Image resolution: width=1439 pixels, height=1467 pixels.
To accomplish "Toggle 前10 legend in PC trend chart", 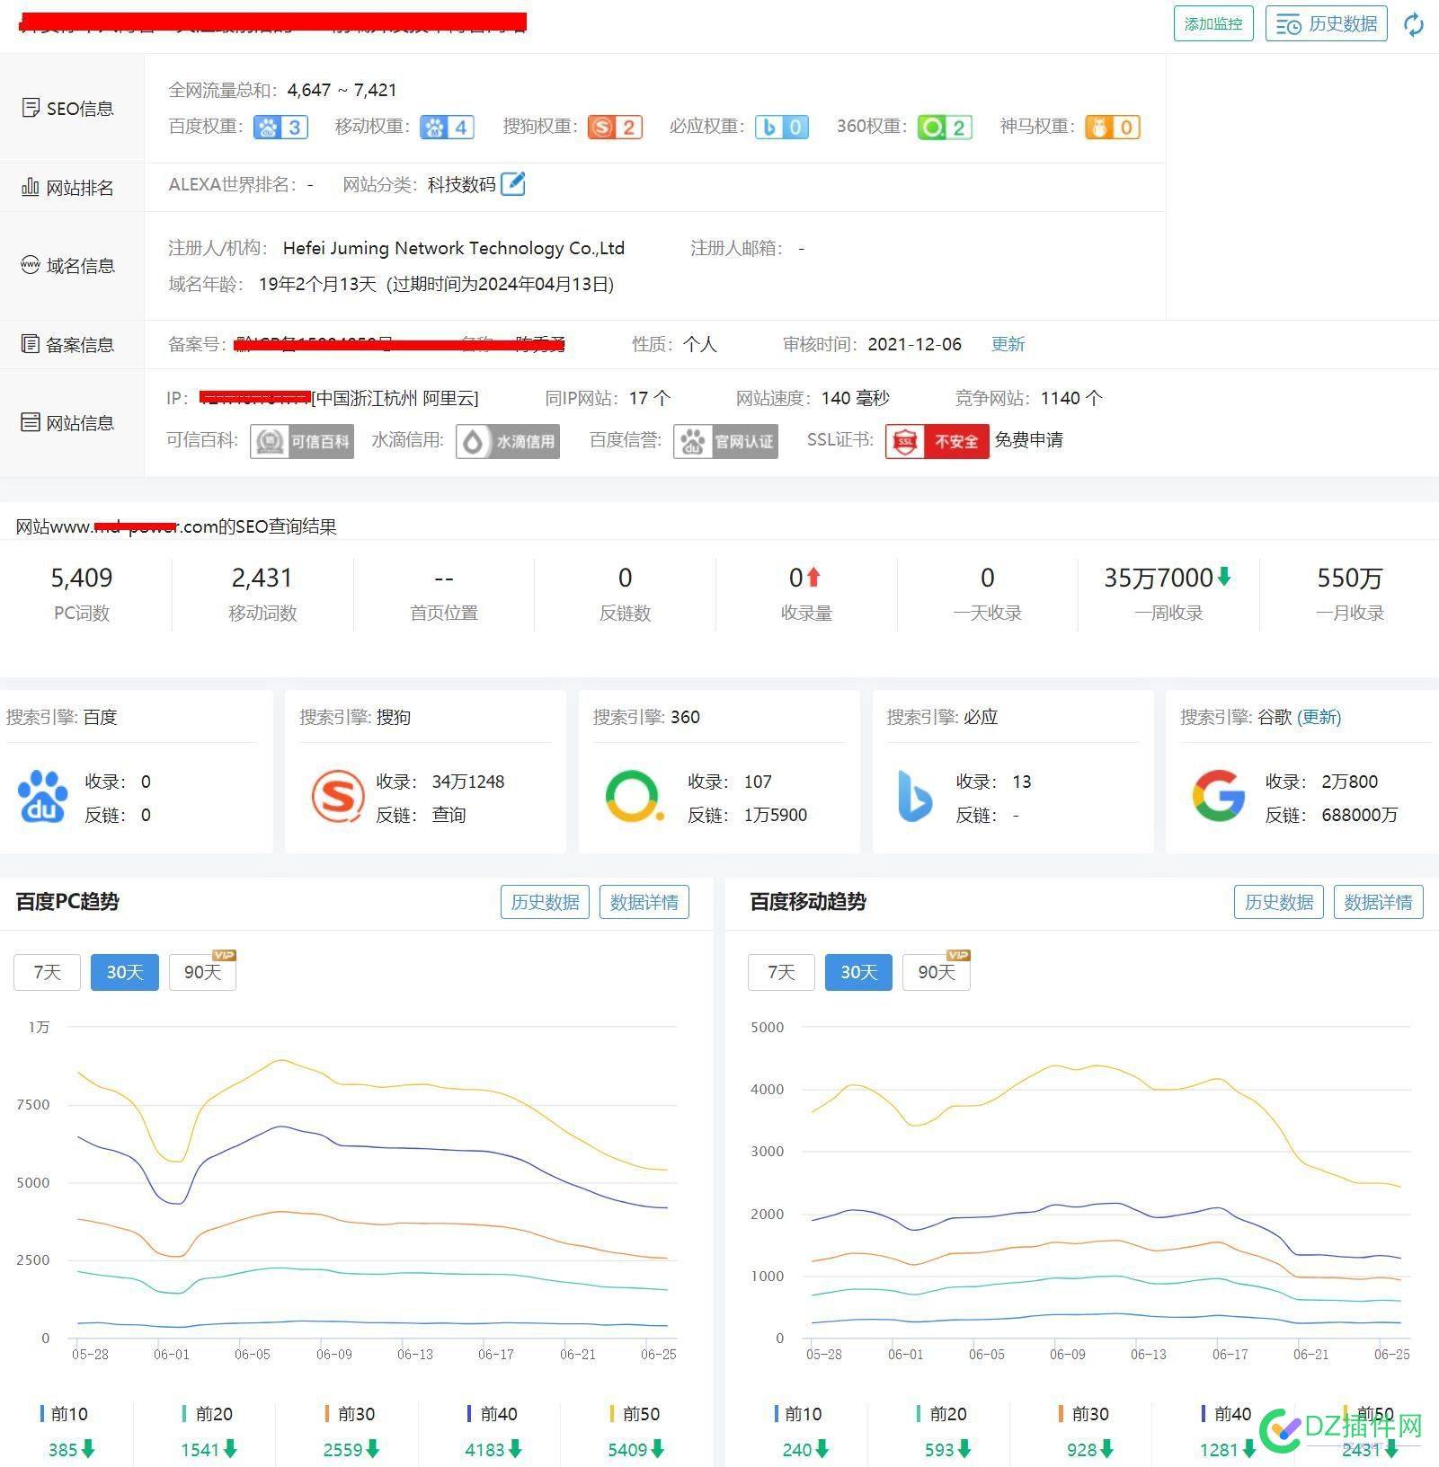I will tap(64, 1414).
